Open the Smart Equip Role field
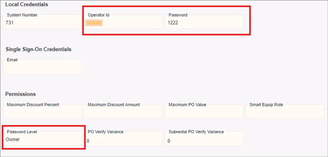 point(285,111)
